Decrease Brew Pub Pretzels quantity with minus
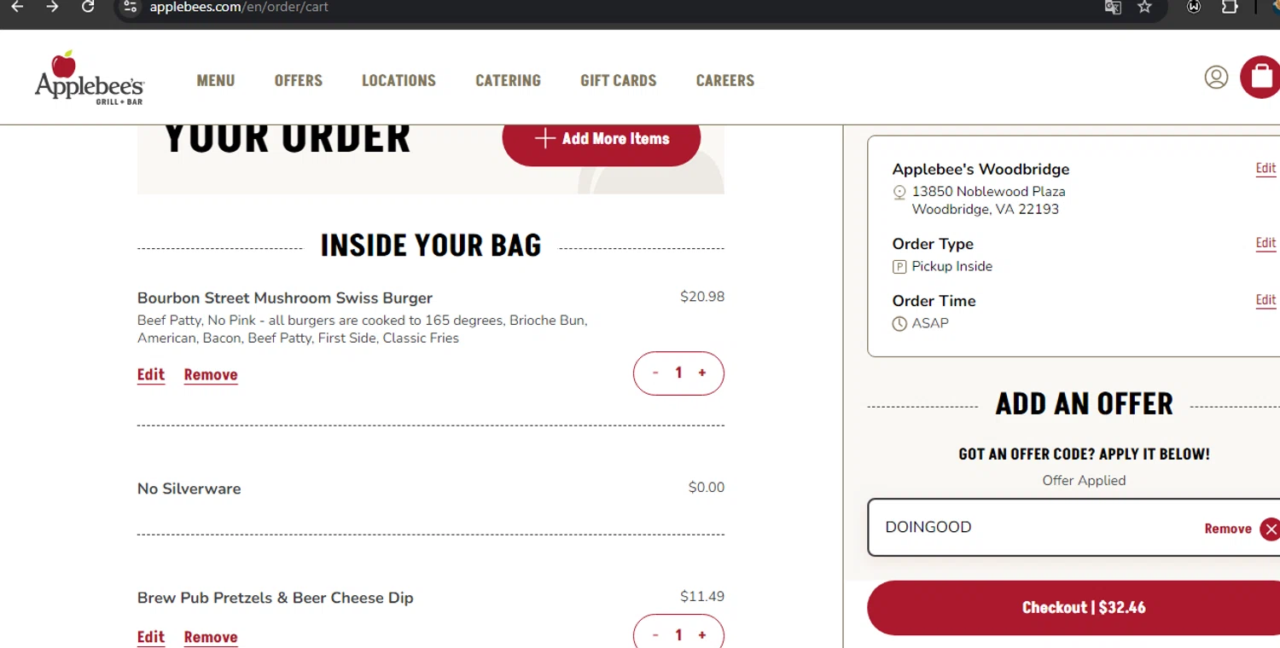1280x648 pixels. point(655,635)
